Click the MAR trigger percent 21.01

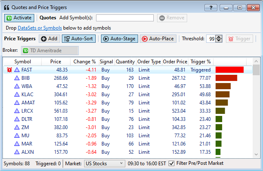(x=205, y=144)
